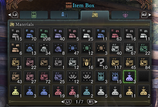Click the unknown question mark item
158x107 pixels.
tap(101, 62)
